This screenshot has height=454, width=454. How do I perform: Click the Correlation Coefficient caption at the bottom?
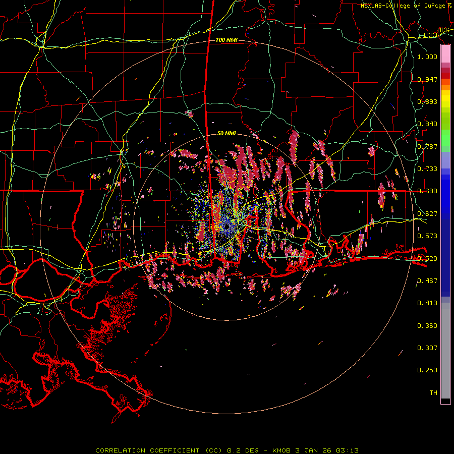coord(227,450)
